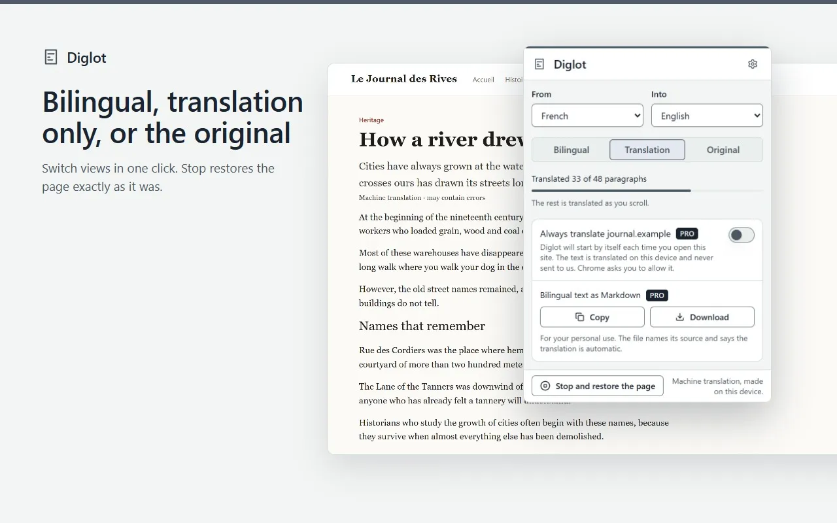Image resolution: width=837 pixels, height=523 pixels.
Task: Open the Into language dropdown showing English
Action: coord(707,116)
